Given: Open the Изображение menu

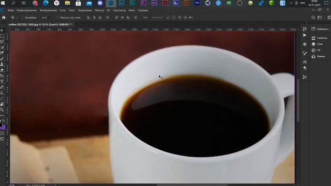Looking at the screenshot, I should click(48, 10).
